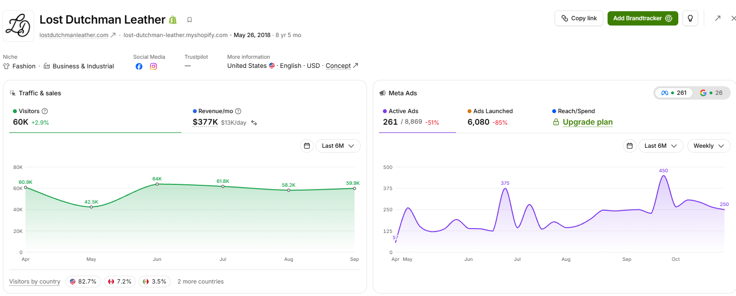Click the May 26, 2018 date text
The height and width of the screenshot is (296, 736).
coord(252,35)
